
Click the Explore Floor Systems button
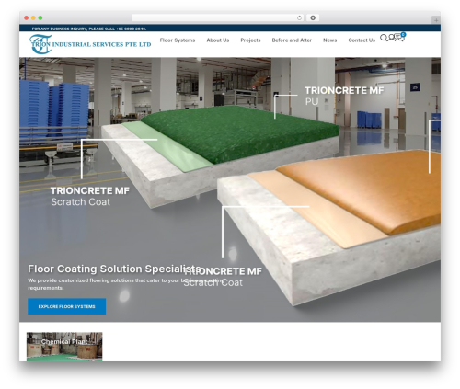tap(67, 306)
